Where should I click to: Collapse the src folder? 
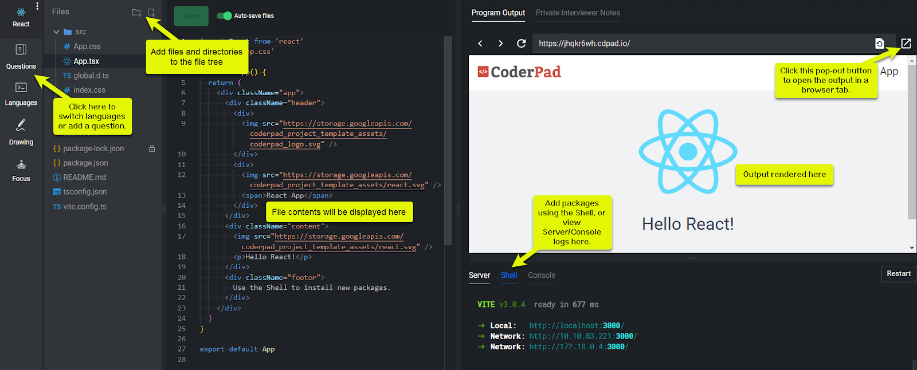(56, 32)
